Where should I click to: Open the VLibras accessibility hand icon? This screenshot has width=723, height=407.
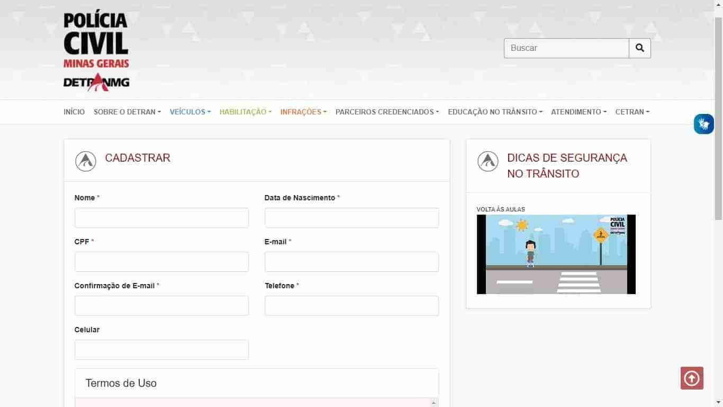pos(704,124)
